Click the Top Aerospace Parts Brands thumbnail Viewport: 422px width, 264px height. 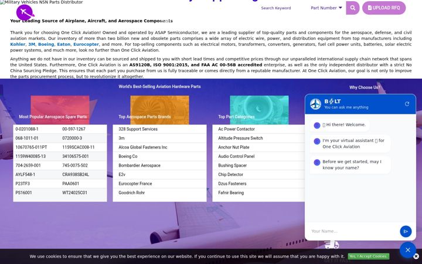point(159,110)
